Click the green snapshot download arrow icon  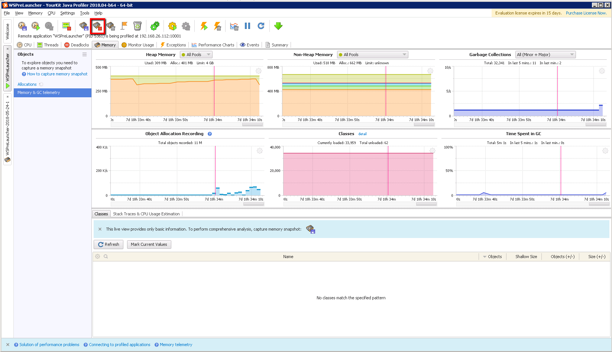click(278, 26)
